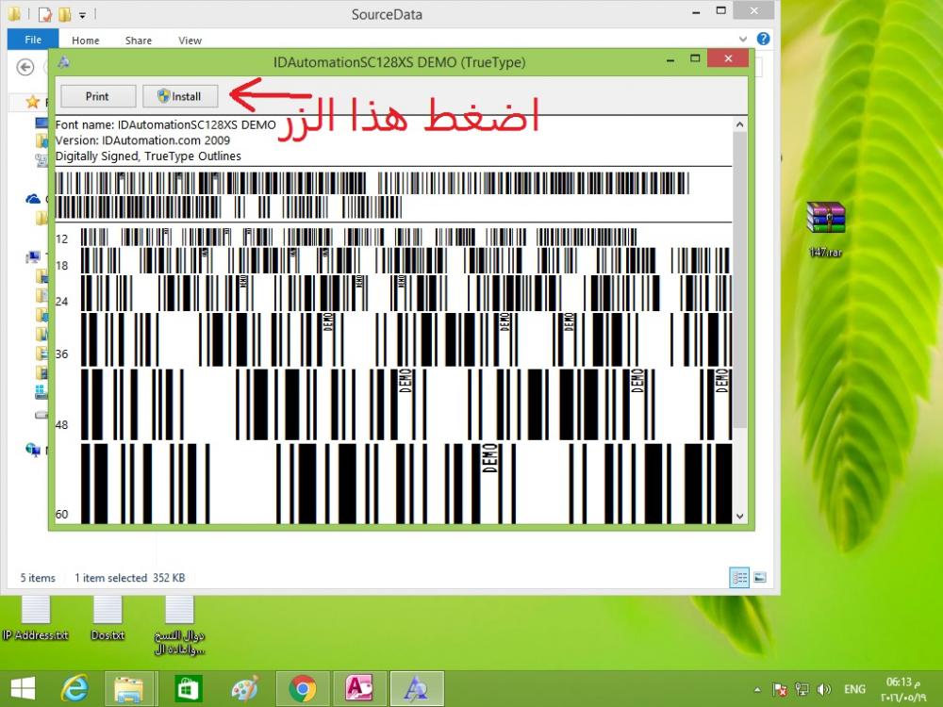Open the Share ribbon tab

139,41
